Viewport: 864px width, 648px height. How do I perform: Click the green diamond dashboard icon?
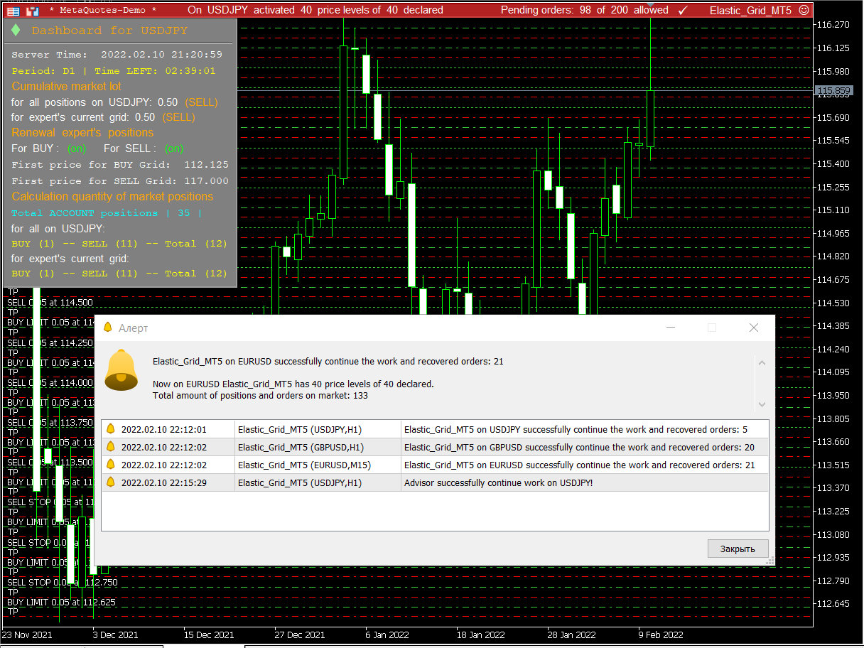click(x=16, y=31)
